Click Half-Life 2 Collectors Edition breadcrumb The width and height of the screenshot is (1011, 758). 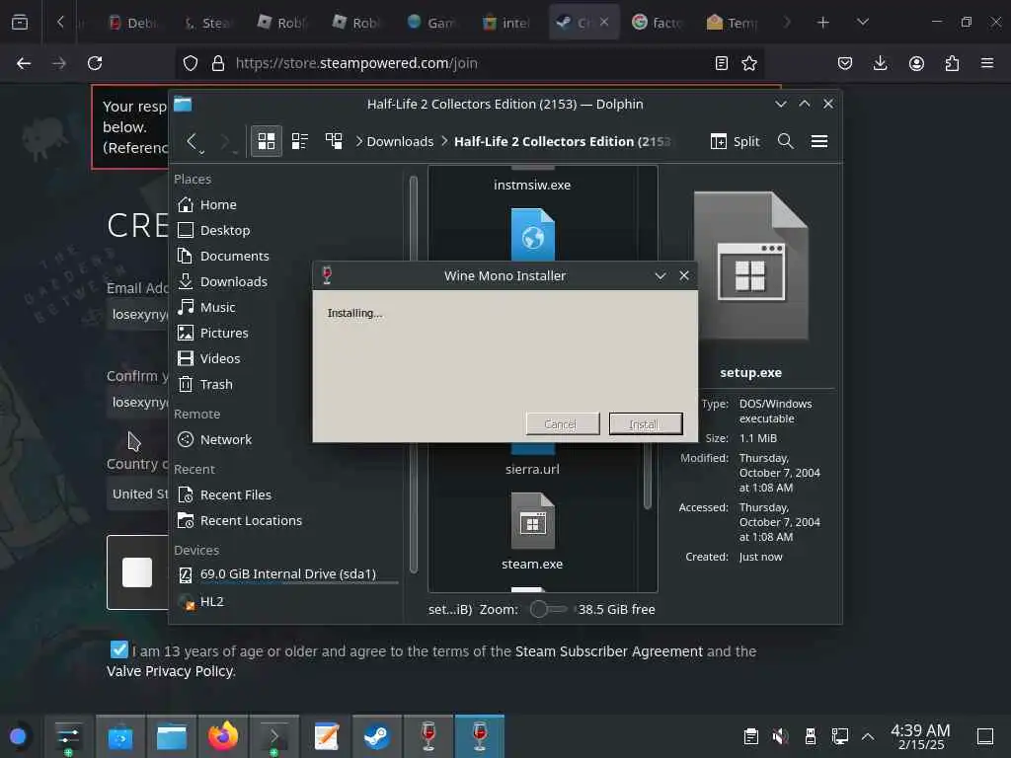[x=562, y=141]
